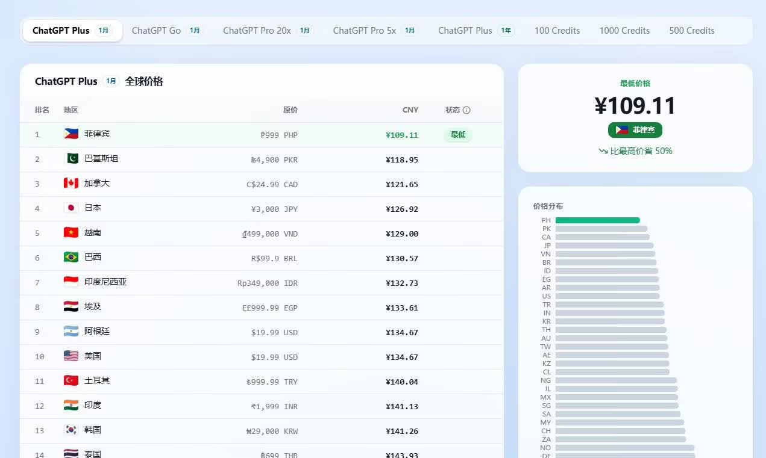Switch to ChatGPT Plus 1月 tab
Screen dimensions: 766x458
coord(72,31)
